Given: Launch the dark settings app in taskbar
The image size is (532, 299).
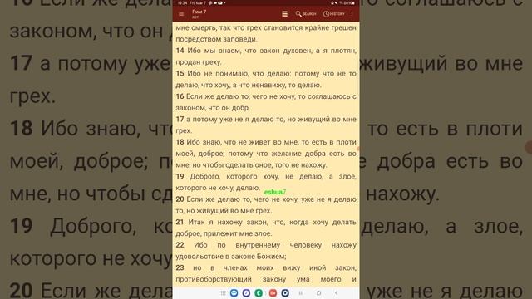Looking at the screenshot, I should [285, 293].
